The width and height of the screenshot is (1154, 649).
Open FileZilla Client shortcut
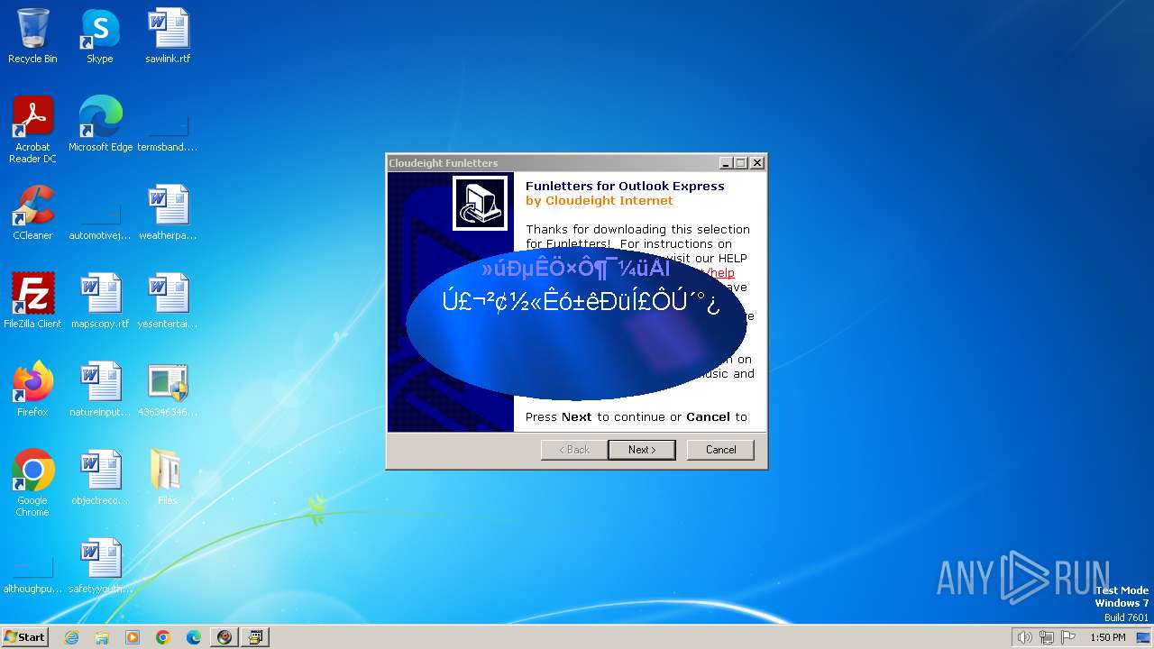coord(32,301)
